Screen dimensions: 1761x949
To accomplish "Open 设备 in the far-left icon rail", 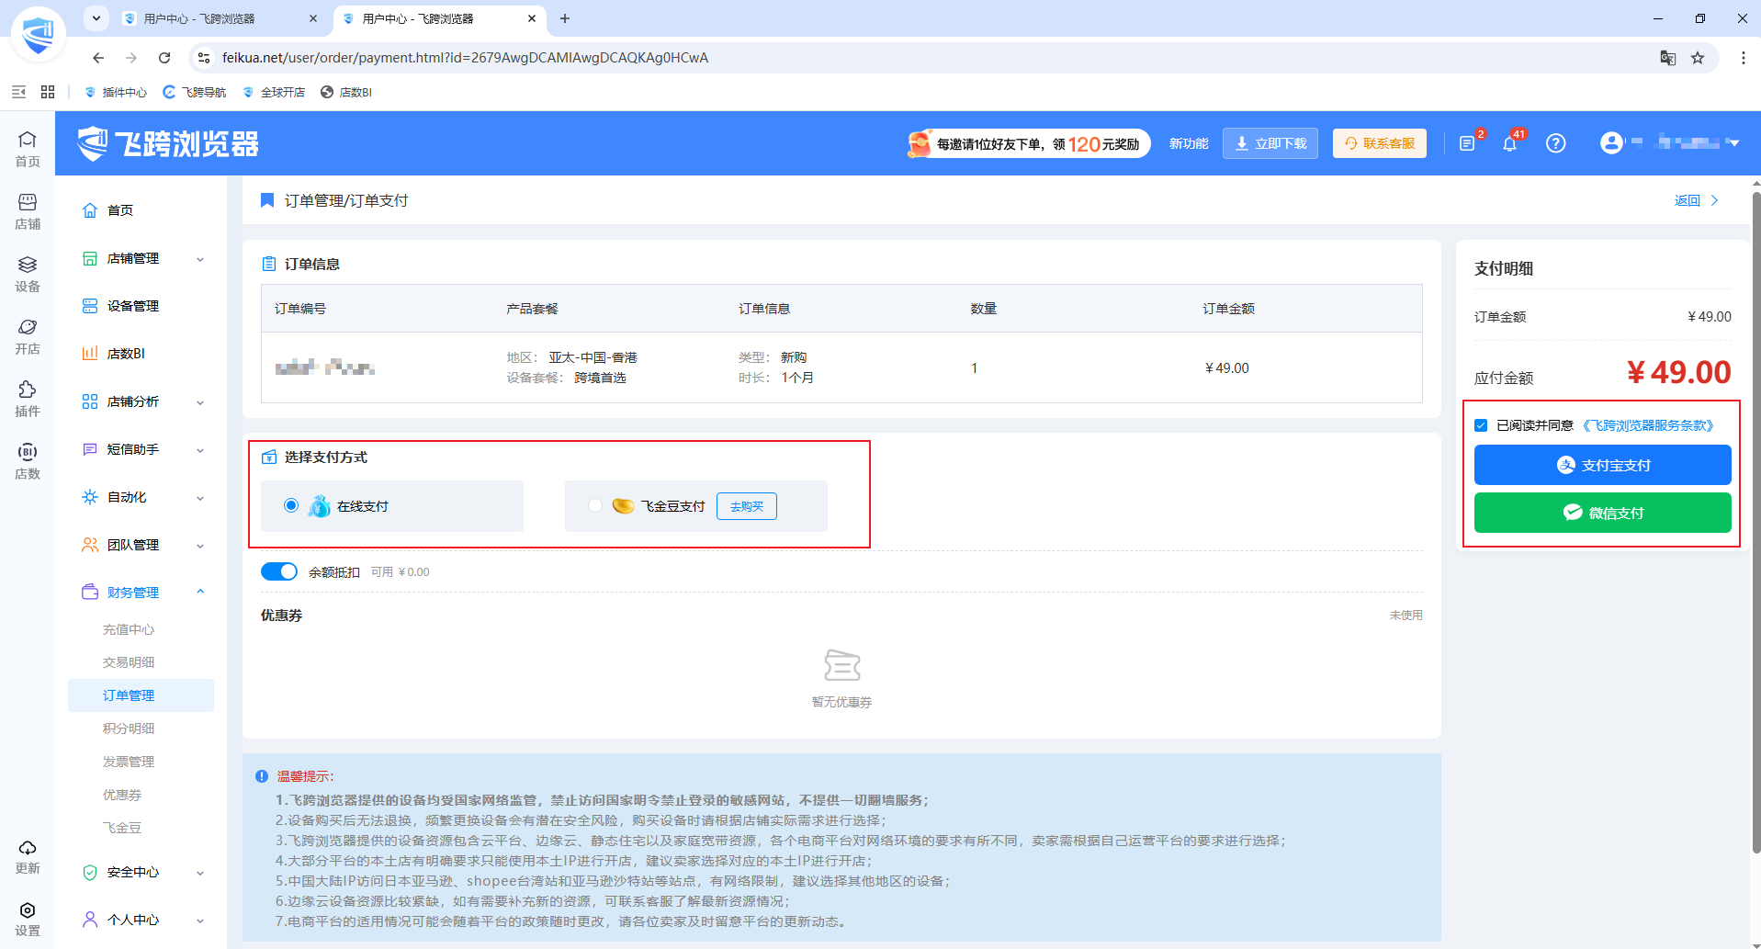I will pos(28,274).
